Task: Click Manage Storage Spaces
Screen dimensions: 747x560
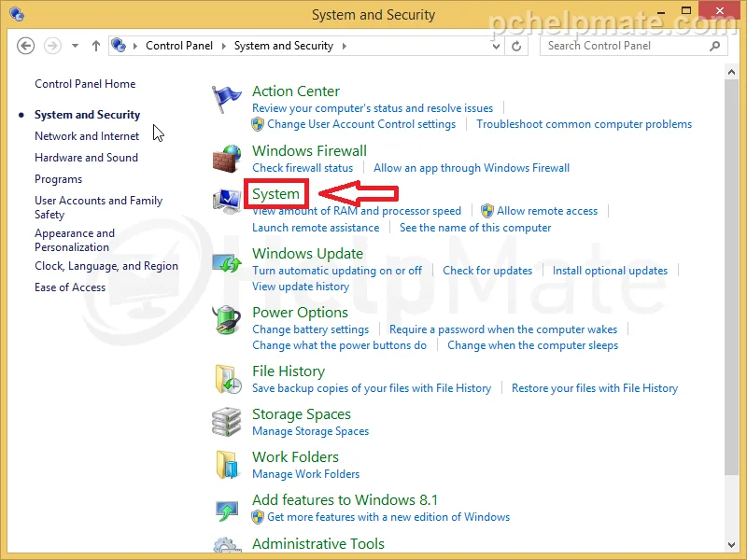Action: pos(310,431)
